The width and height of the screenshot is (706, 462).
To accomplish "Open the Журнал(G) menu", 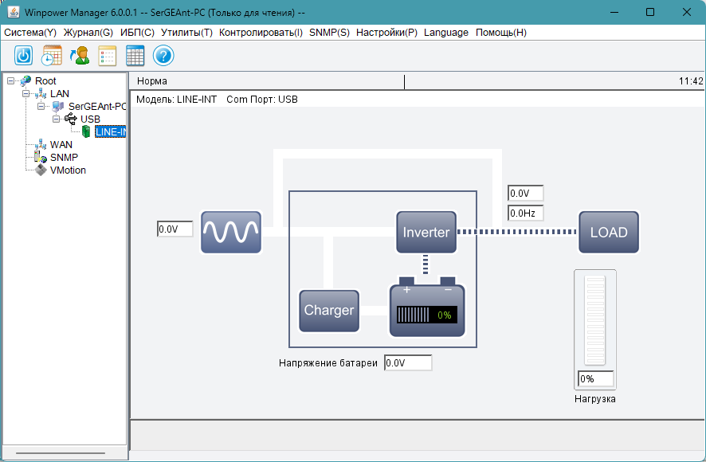I will (88, 33).
